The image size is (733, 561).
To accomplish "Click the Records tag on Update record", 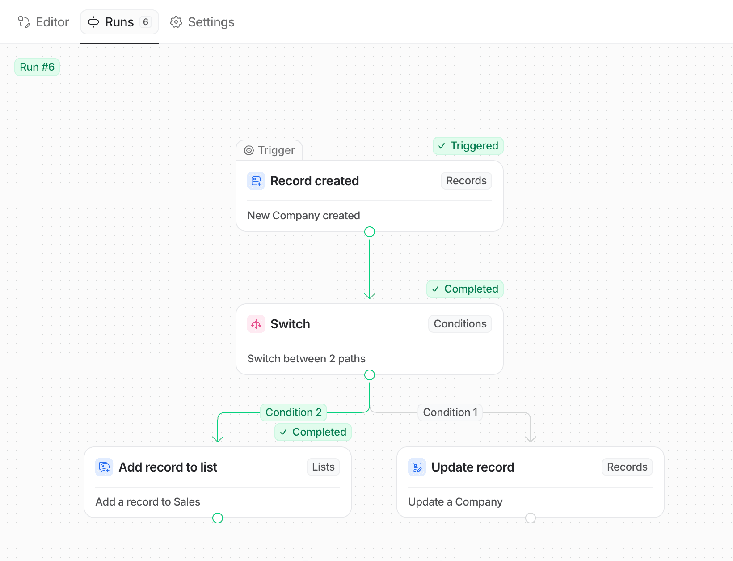I will tap(627, 467).
